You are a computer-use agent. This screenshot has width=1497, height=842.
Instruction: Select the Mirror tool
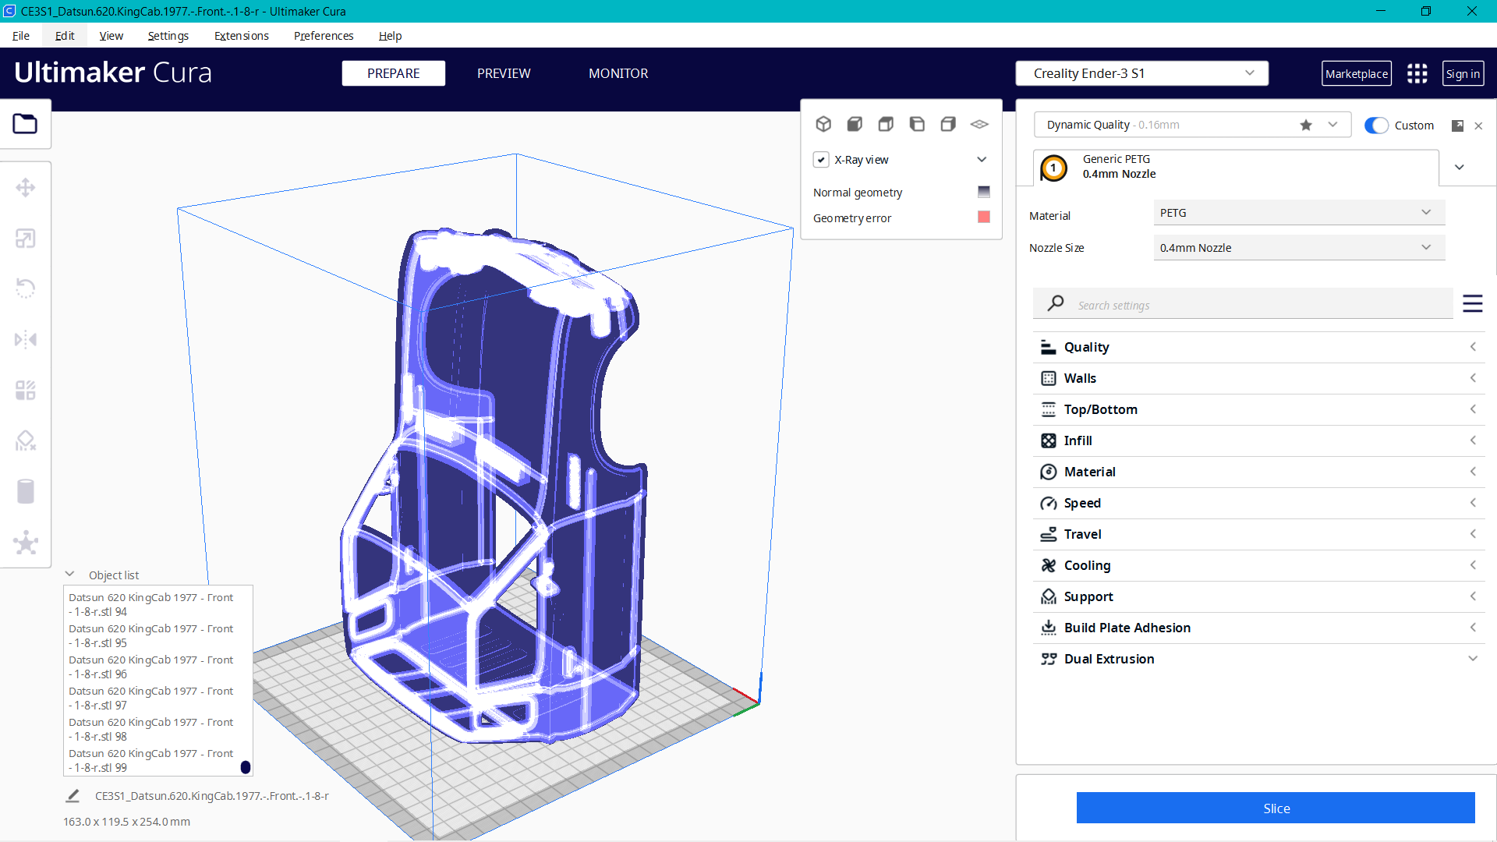pyautogui.click(x=26, y=339)
